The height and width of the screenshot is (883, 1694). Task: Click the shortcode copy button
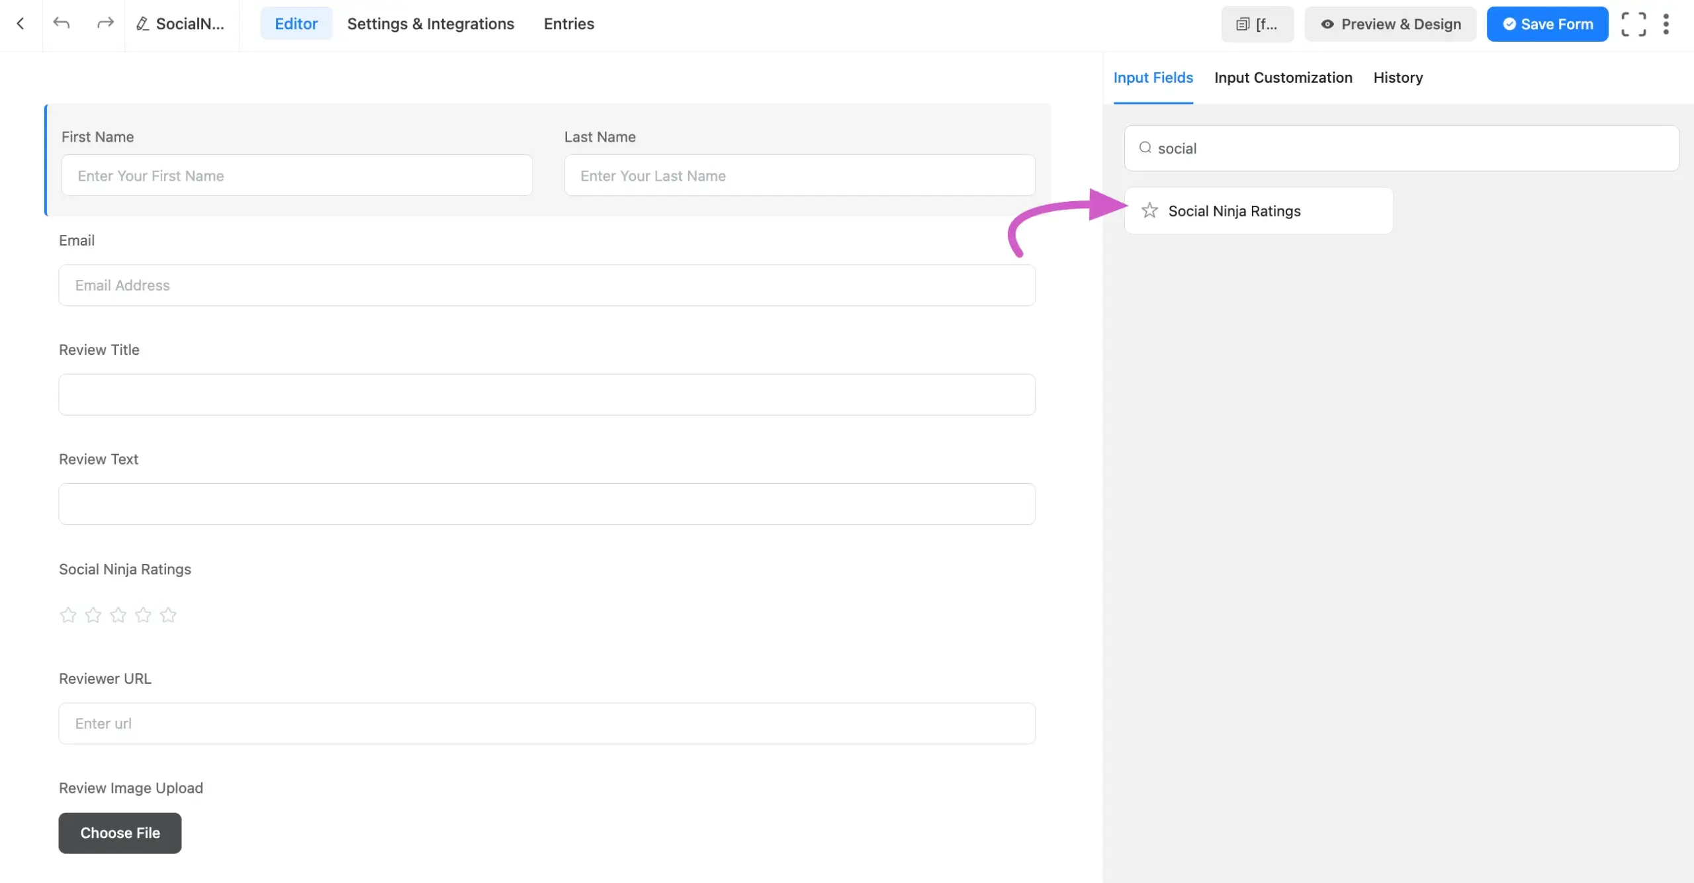(1257, 24)
